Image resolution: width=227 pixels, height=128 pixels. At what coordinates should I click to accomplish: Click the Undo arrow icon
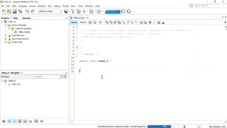[x=27, y=11]
